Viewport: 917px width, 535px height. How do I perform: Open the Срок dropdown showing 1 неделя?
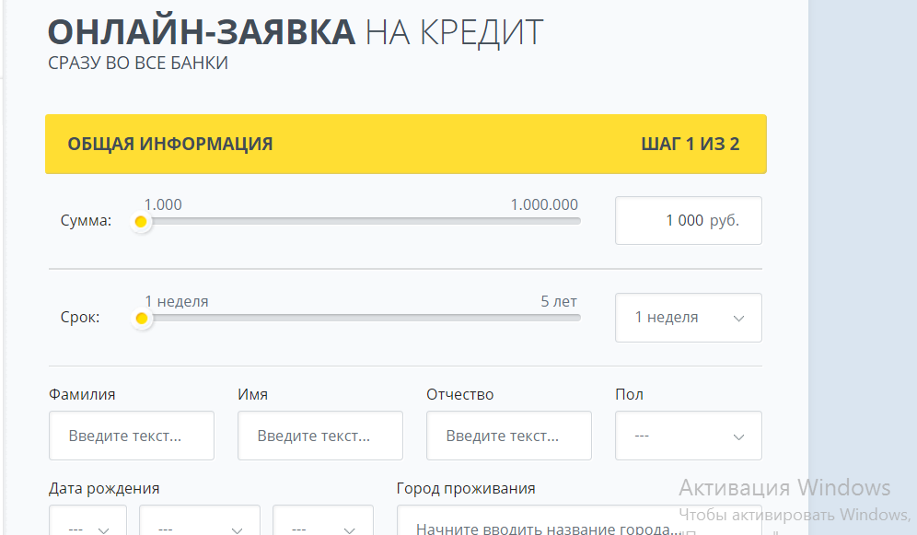click(688, 318)
